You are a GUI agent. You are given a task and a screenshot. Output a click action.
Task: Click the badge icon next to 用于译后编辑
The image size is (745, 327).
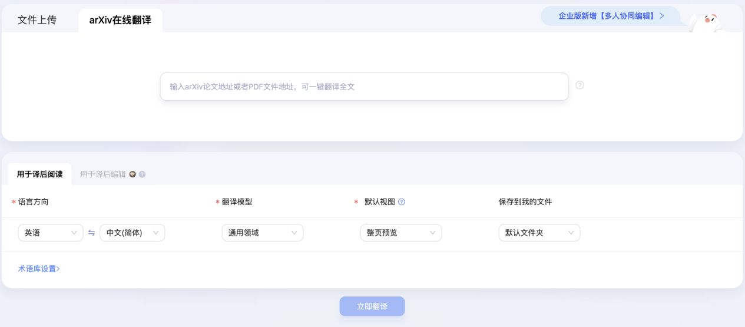[x=133, y=174]
